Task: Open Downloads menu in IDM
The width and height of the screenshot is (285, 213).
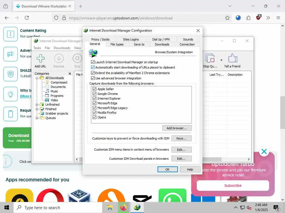Action: pos(62,48)
